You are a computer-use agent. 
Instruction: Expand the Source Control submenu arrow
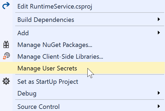[159, 106]
